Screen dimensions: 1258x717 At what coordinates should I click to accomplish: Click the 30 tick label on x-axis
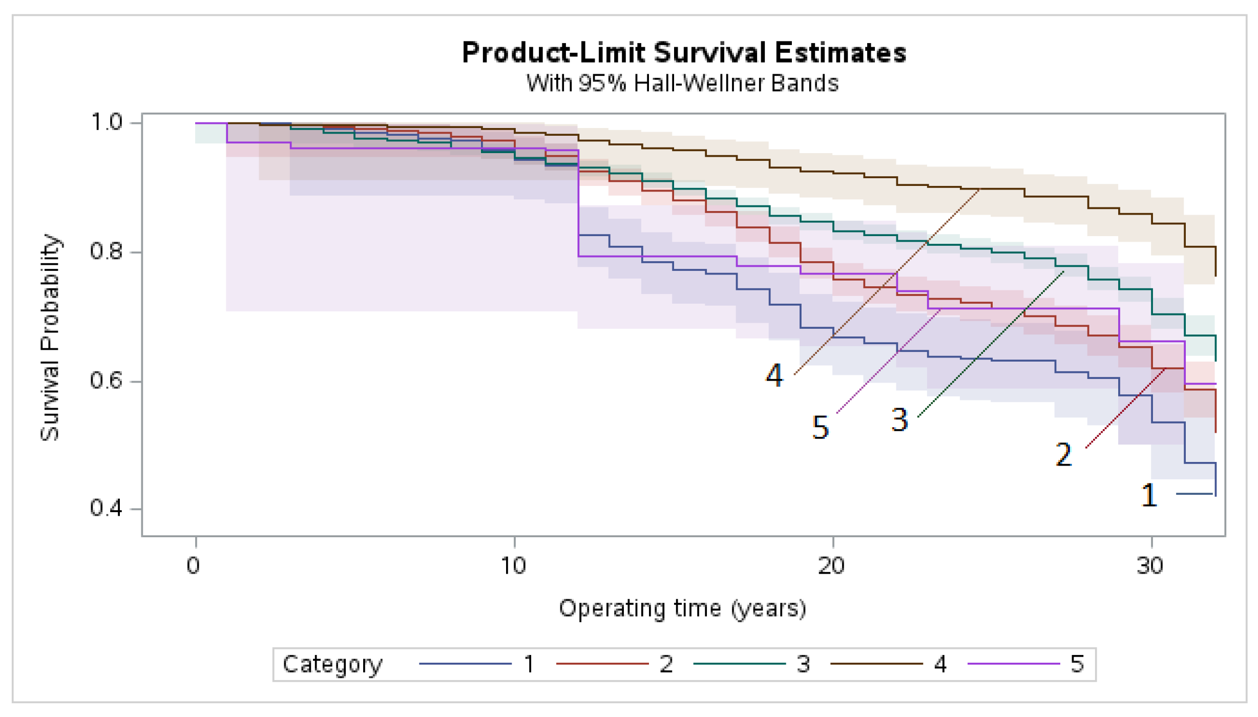pyautogui.click(x=1150, y=566)
